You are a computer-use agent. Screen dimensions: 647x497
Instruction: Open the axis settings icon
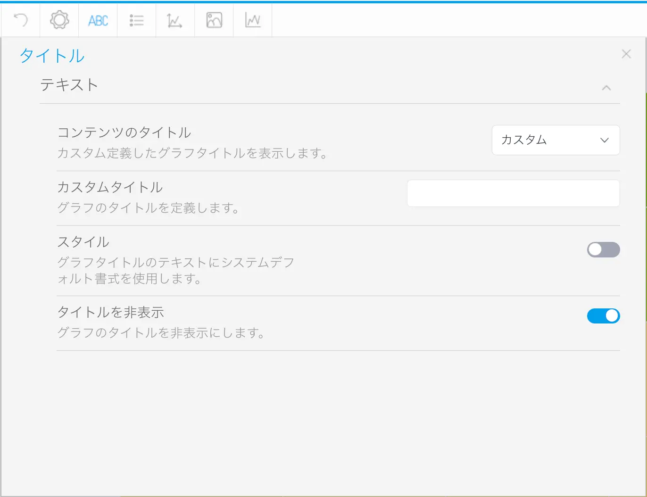click(175, 20)
